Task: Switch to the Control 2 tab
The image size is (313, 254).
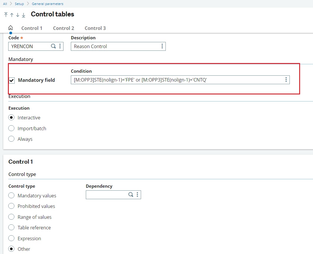Action: point(63,28)
